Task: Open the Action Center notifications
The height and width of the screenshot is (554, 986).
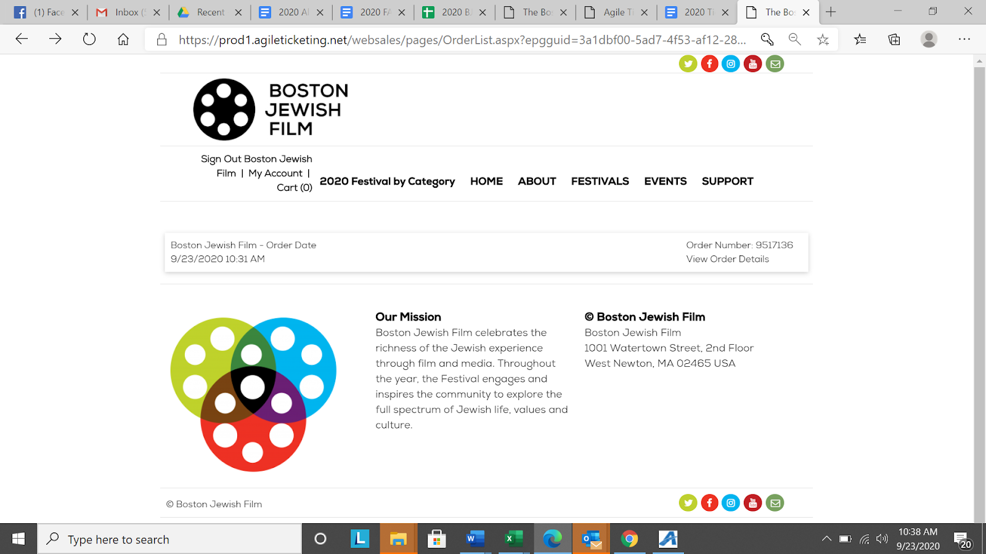Action: point(963,540)
